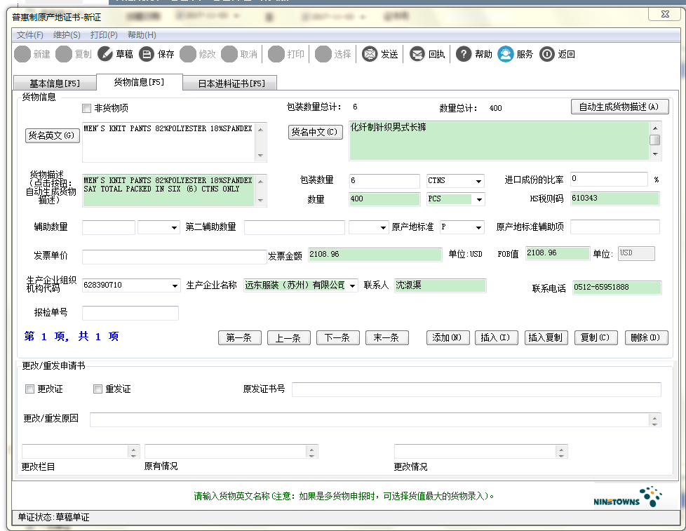Open 帮助 help question-mark icon
Viewport: 686px width, 531px height.
click(x=464, y=54)
